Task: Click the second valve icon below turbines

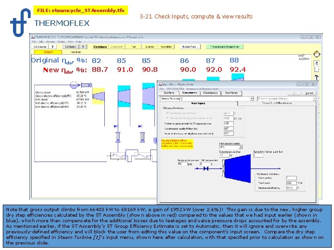Action: click(x=140, y=126)
